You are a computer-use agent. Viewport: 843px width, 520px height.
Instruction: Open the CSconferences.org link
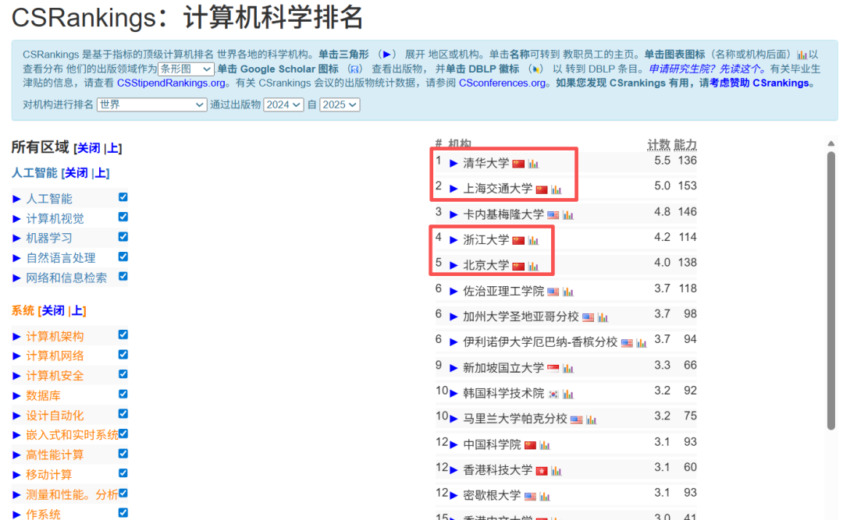pos(502,83)
